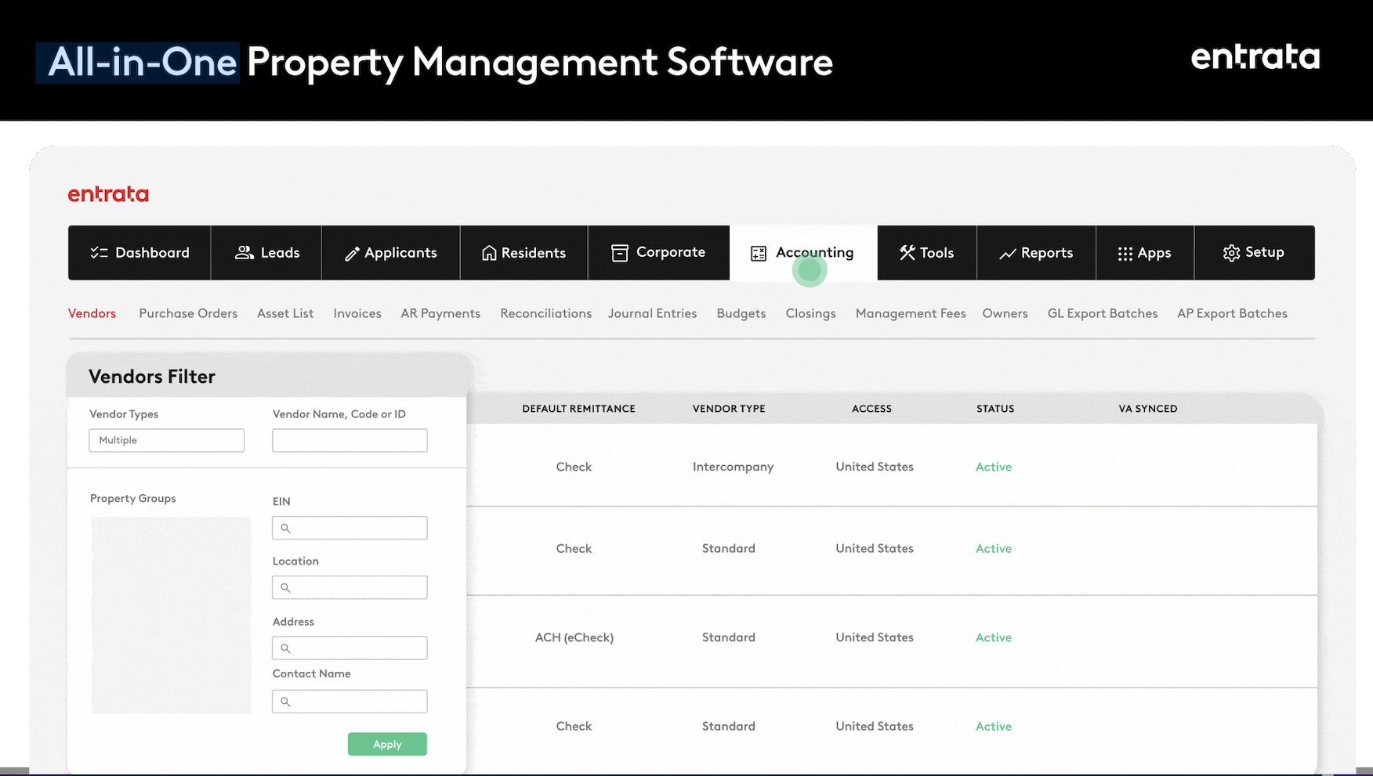This screenshot has height=776, width=1373.
Task: Open the Vendor Types Multiple selector
Action: (165, 440)
